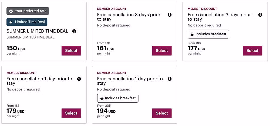This screenshot has width=270, height=126.
Task: Click coffee cup icon on 194 USD card
Action: click(102, 98)
